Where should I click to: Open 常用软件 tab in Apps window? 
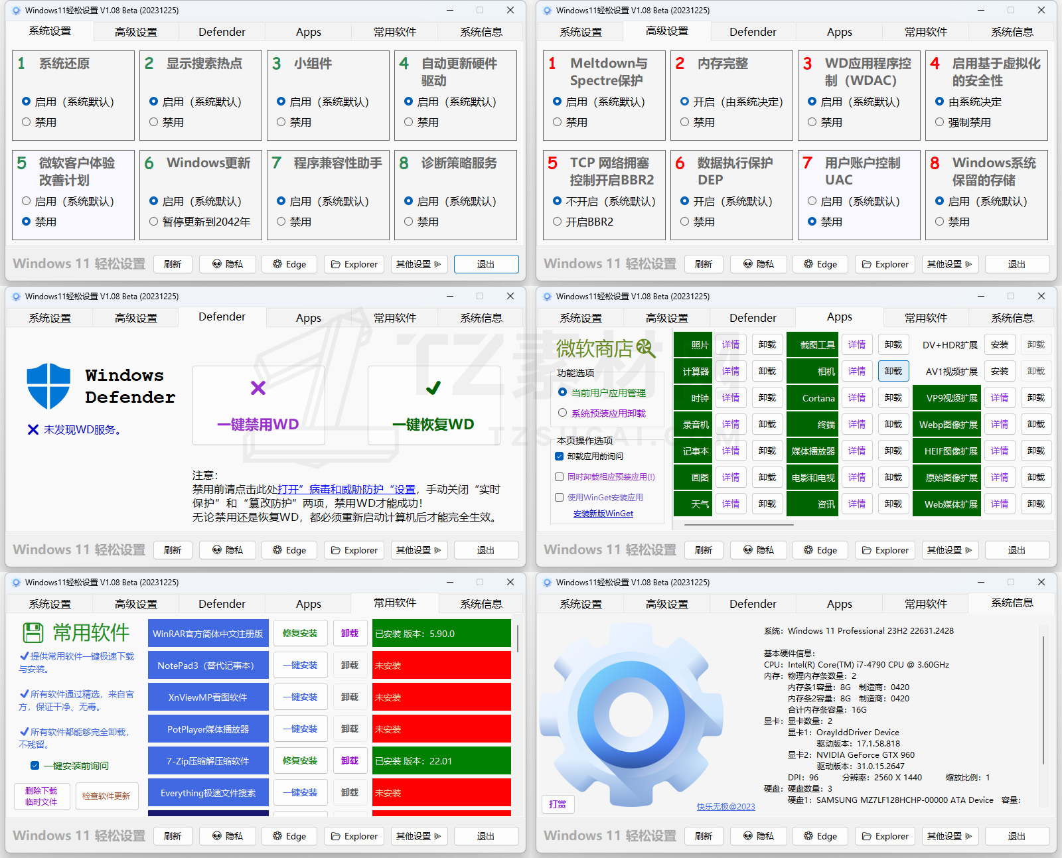925,318
